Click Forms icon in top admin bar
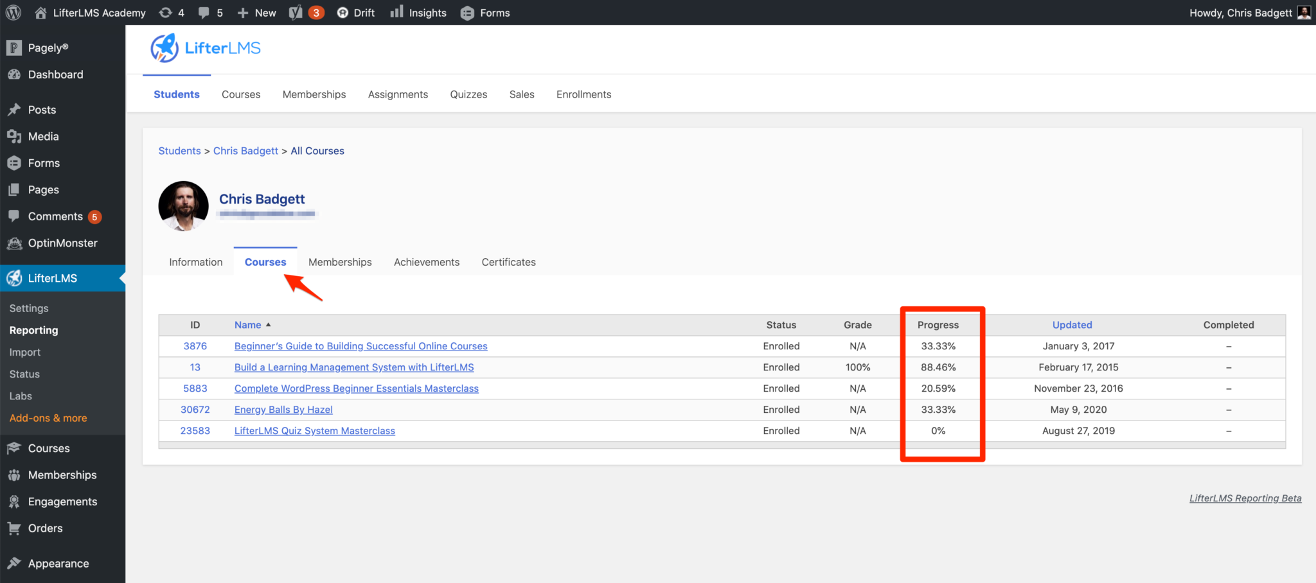This screenshot has width=1316, height=583. 467,13
